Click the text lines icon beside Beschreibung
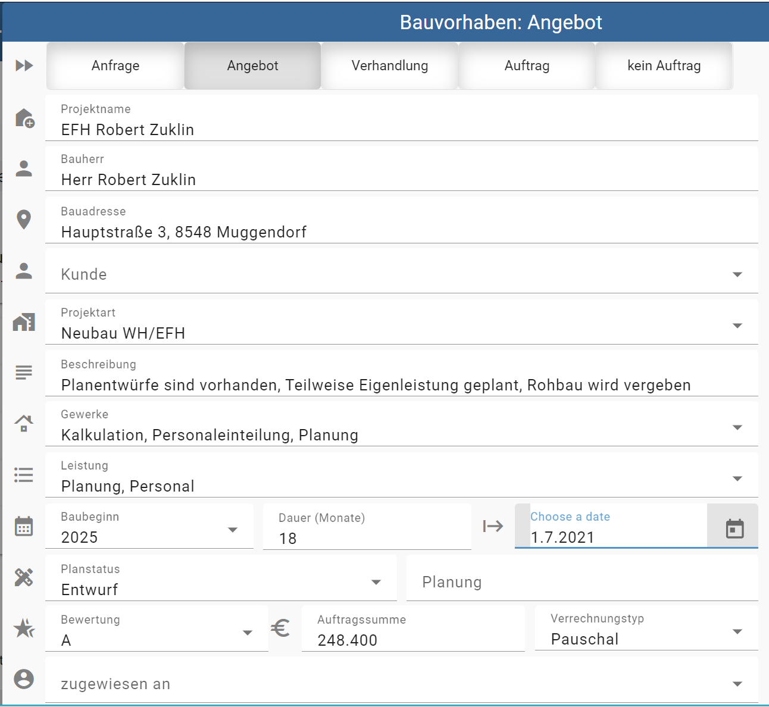Screen dimensions: 769x707 point(24,373)
